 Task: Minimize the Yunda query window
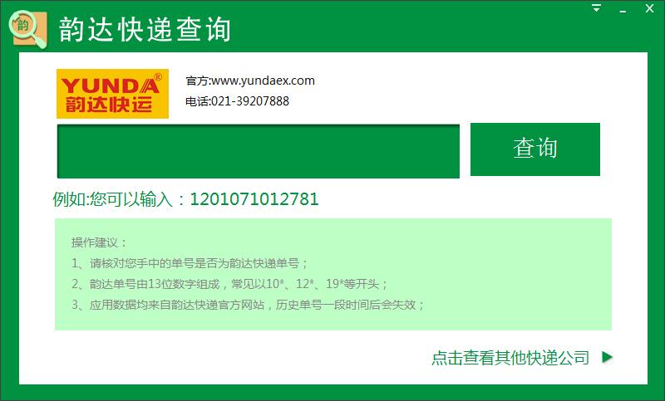click(623, 11)
